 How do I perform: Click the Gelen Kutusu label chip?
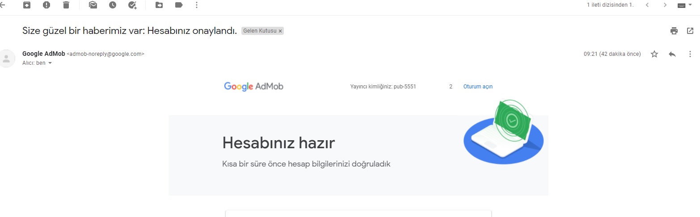(260, 31)
